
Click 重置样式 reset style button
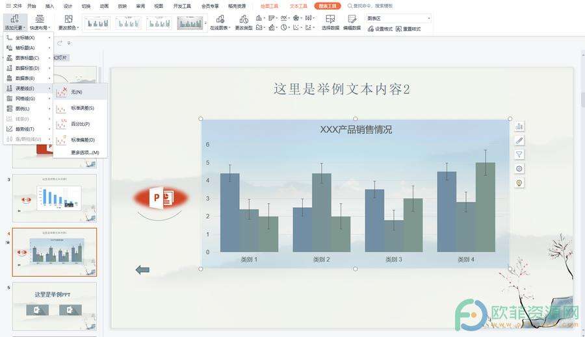(408, 29)
